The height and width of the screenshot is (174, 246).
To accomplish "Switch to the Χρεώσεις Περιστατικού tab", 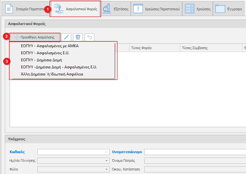I will (x=156, y=9).
